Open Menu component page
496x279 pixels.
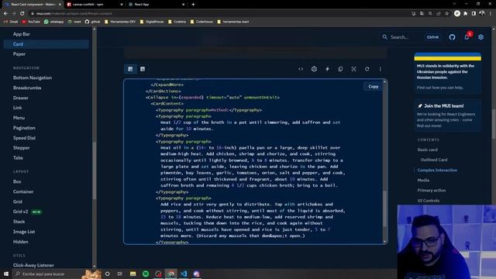[x=19, y=118]
